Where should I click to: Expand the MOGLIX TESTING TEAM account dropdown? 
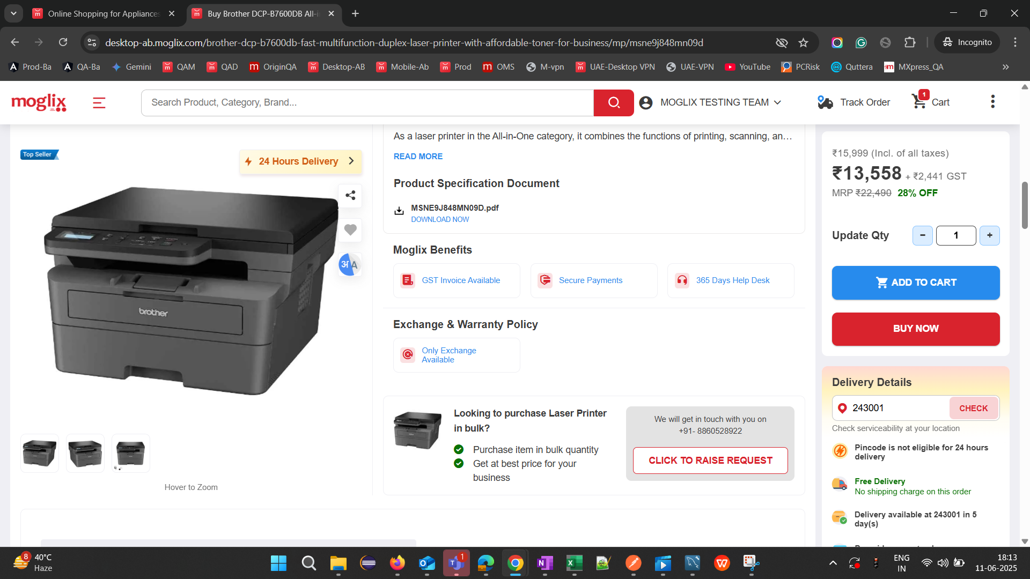click(x=777, y=102)
